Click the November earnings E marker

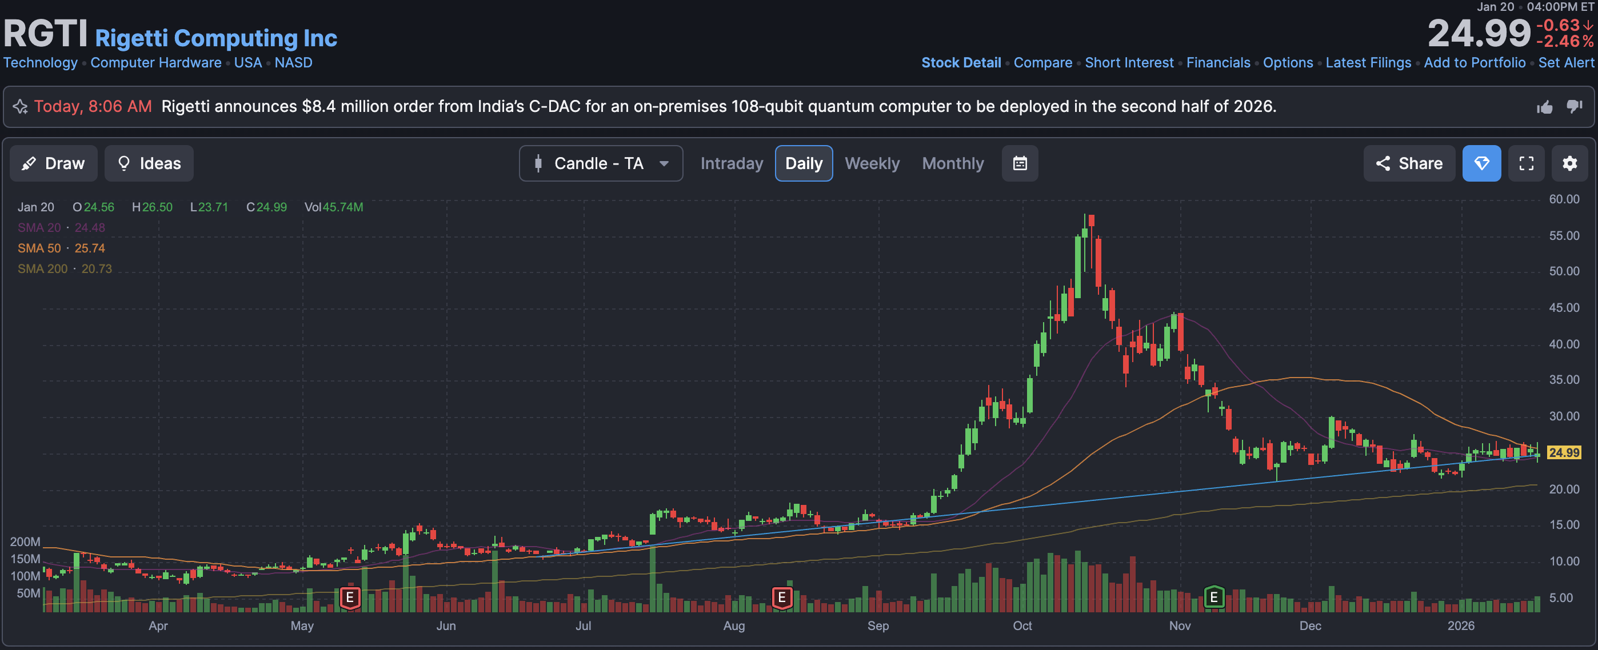[1213, 597]
